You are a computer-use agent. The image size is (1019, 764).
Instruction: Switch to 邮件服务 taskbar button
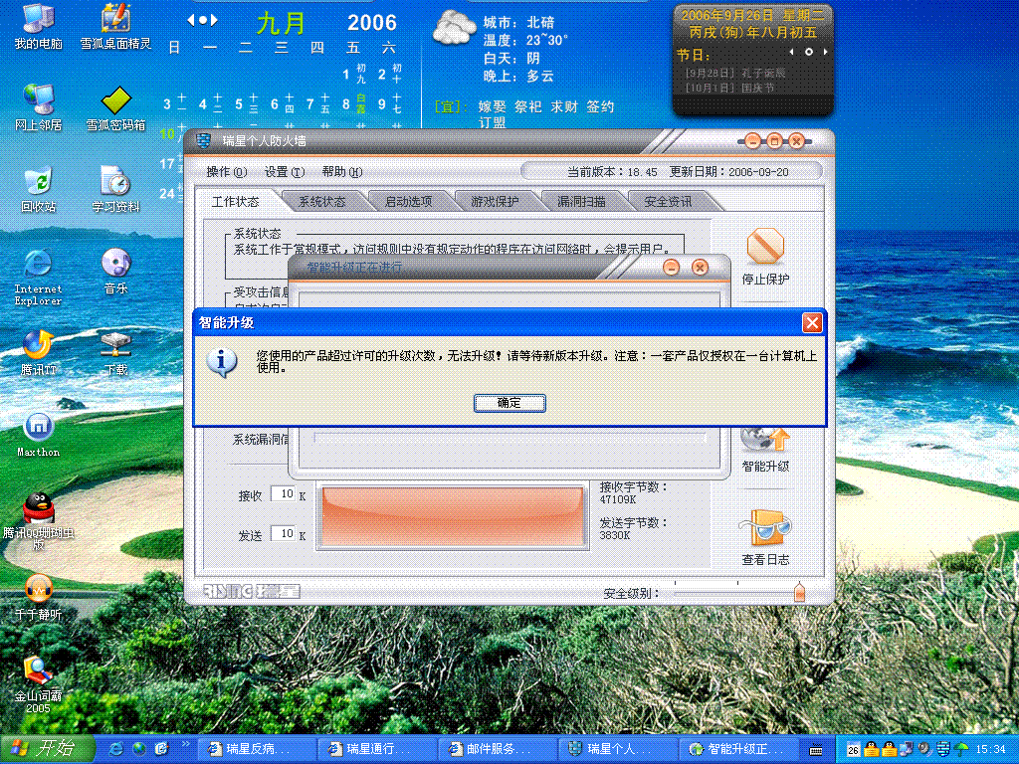click(x=498, y=750)
